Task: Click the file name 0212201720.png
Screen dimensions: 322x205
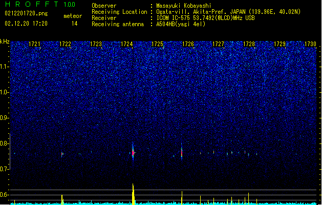Action: pyautogui.click(x=26, y=13)
